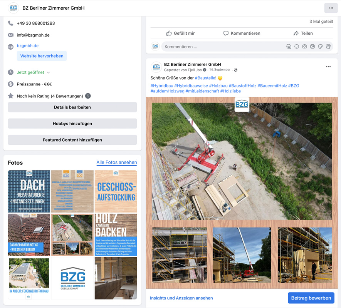
Task: Open the #Holzbau hashtag
Action: click(x=218, y=85)
